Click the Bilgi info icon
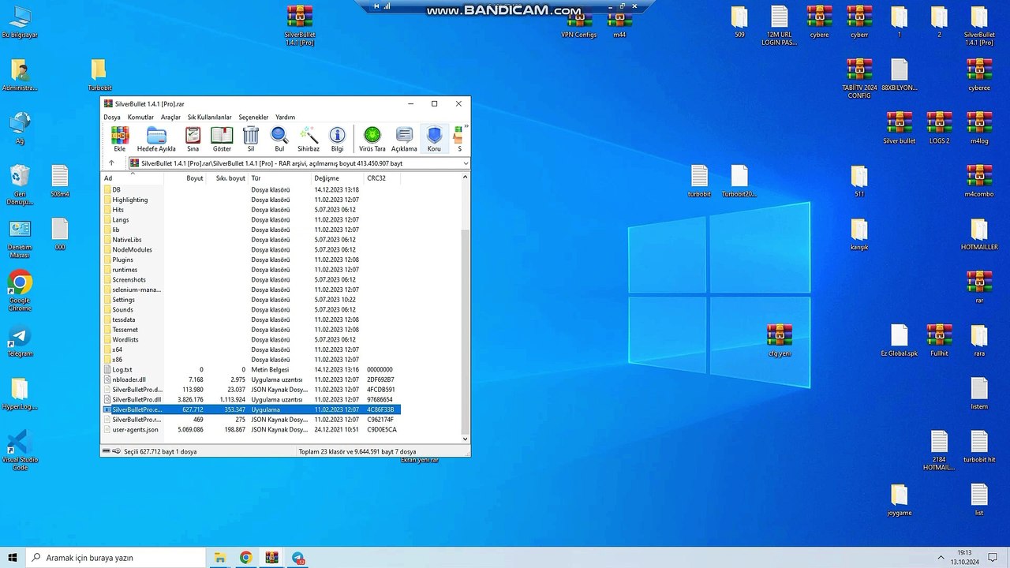 tap(337, 136)
